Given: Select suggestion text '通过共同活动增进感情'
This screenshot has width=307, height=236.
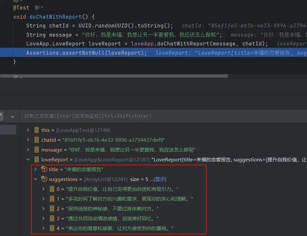Looking at the screenshot, I should click(92, 219).
